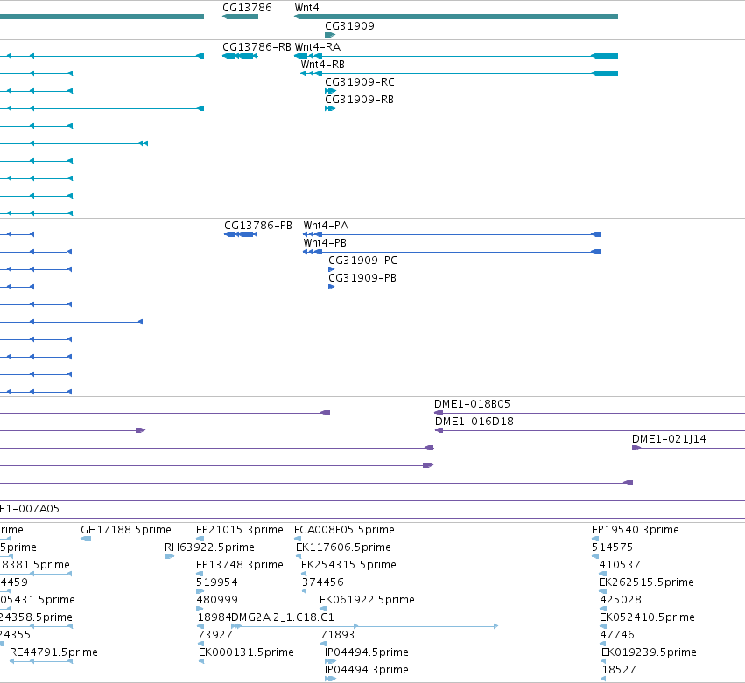Select the CG31909 gene label

pyautogui.click(x=349, y=26)
